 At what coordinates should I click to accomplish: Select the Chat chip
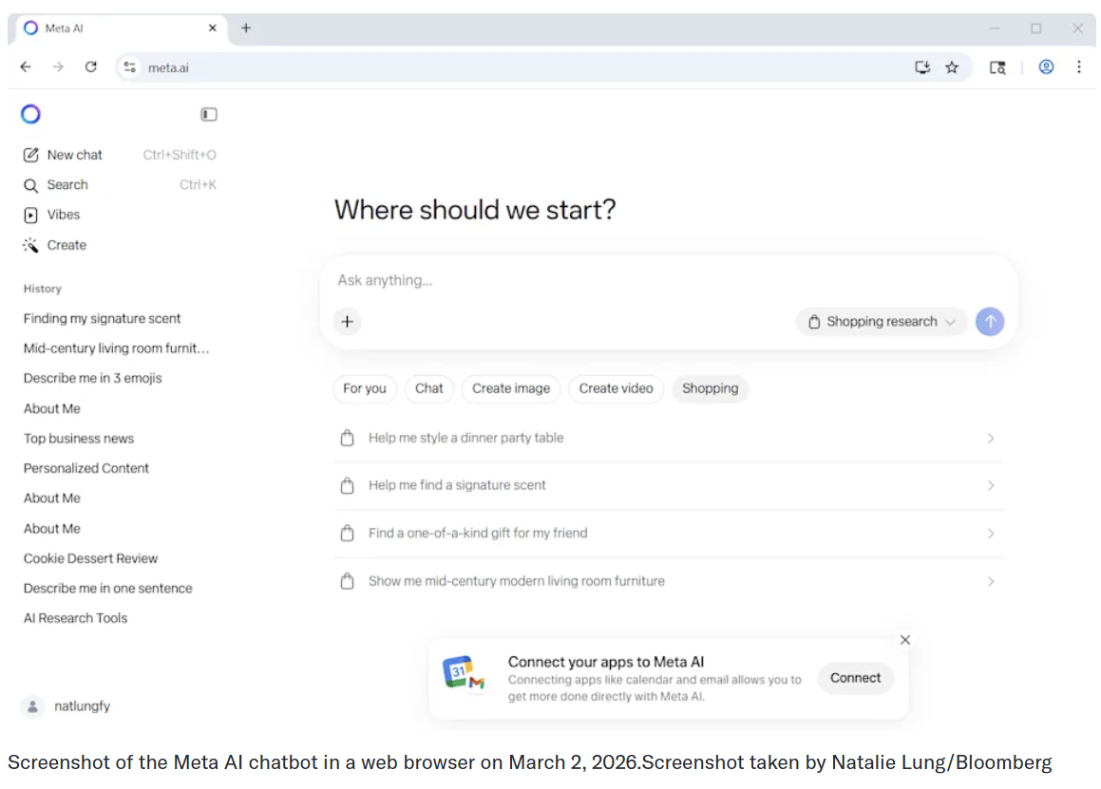429,388
